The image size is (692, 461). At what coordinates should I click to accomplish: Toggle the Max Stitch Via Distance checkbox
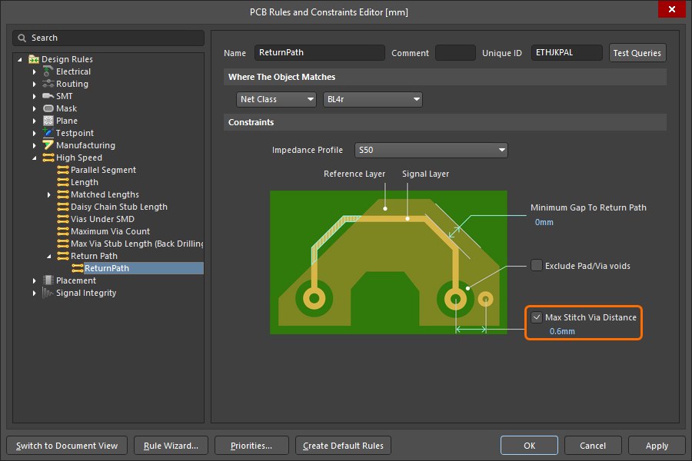pos(537,317)
